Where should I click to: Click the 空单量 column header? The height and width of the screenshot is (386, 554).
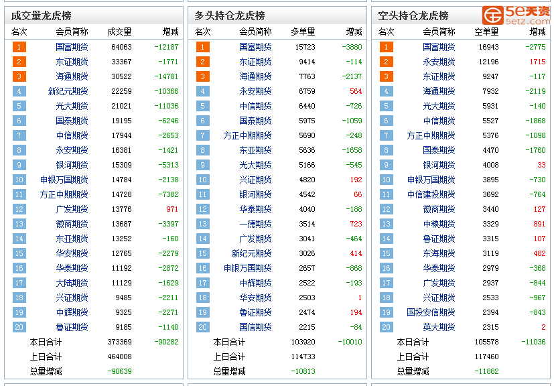(x=486, y=31)
